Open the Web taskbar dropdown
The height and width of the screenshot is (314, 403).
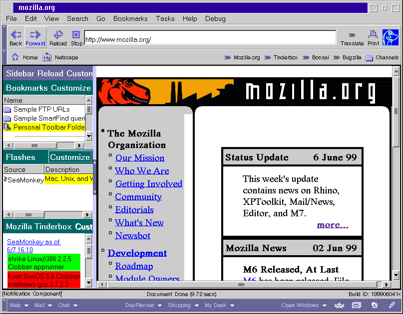click(19, 305)
